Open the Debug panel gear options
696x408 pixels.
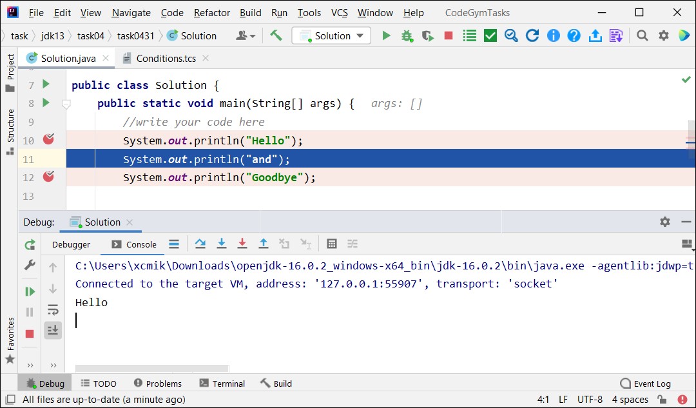[x=664, y=222]
